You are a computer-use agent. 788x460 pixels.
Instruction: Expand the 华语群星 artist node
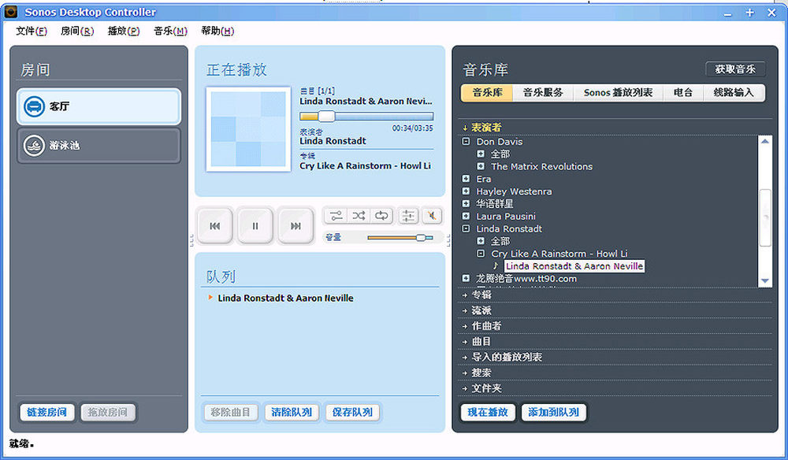click(466, 203)
